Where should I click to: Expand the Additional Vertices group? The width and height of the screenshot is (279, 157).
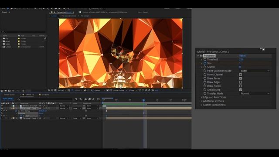(x=201, y=101)
